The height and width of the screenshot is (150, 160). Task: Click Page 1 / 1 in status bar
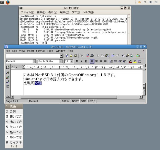(x=16, y=101)
